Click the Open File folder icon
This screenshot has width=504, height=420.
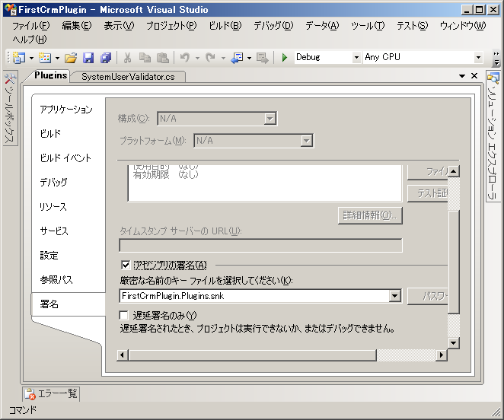point(71,57)
